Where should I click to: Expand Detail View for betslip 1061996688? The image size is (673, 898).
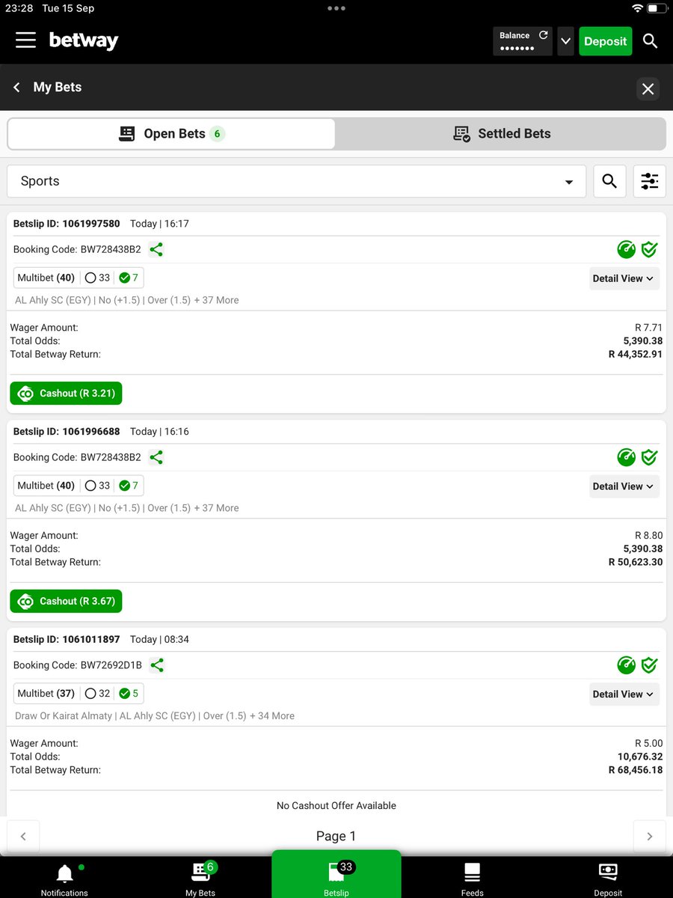pos(624,486)
